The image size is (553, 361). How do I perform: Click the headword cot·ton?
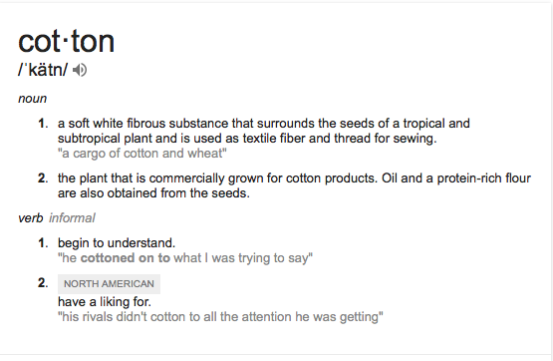tap(67, 42)
